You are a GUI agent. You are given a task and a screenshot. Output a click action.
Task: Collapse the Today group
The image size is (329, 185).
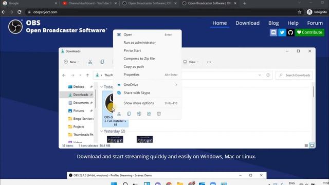coord(102,87)
